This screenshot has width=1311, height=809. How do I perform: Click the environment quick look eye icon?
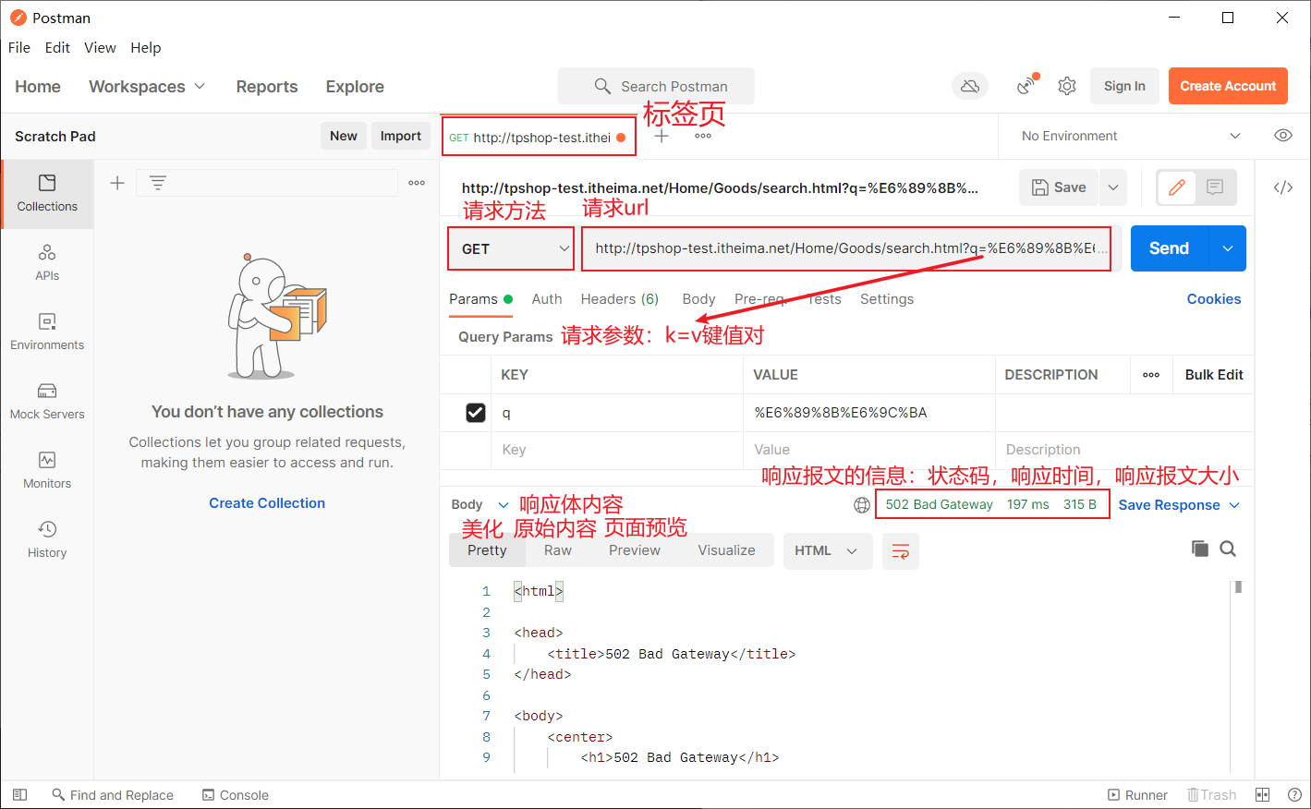pos(1282,136)
